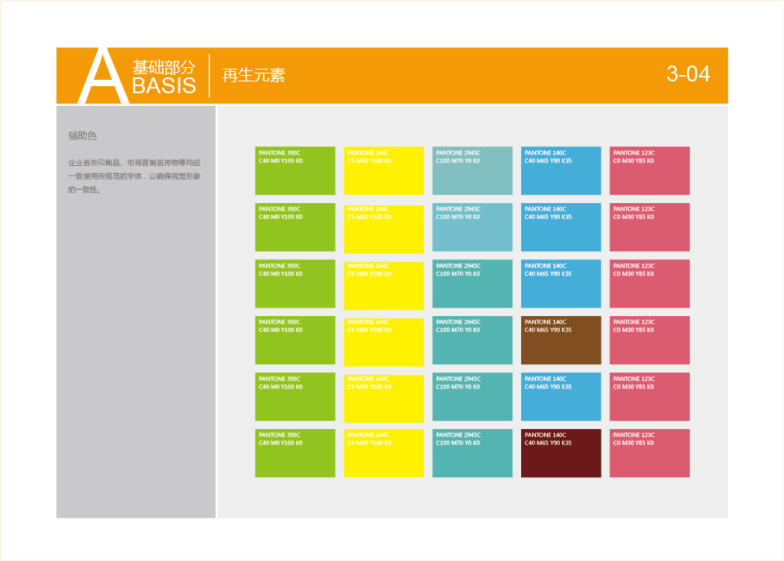This screenshot has width=784, height=561.
Task: Click the 基础部分 title in orange header
Action: pos(163,66)
